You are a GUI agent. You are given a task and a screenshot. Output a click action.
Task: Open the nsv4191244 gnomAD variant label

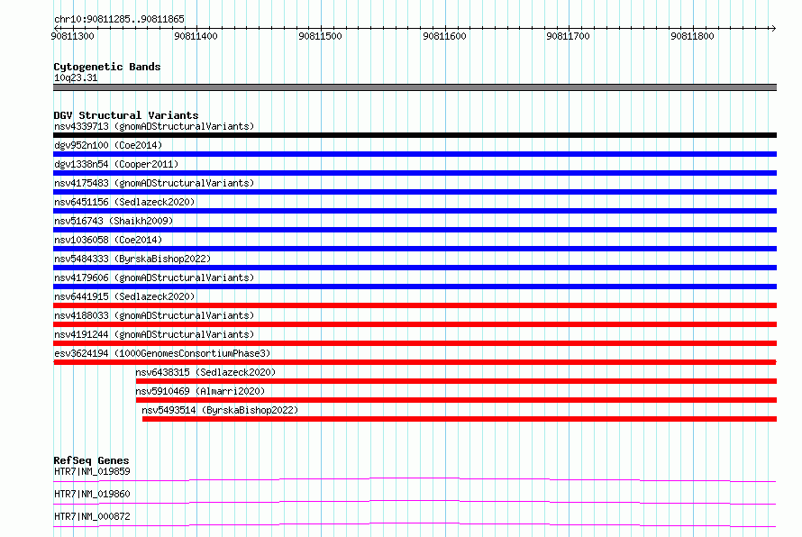(x=154, y=334)
